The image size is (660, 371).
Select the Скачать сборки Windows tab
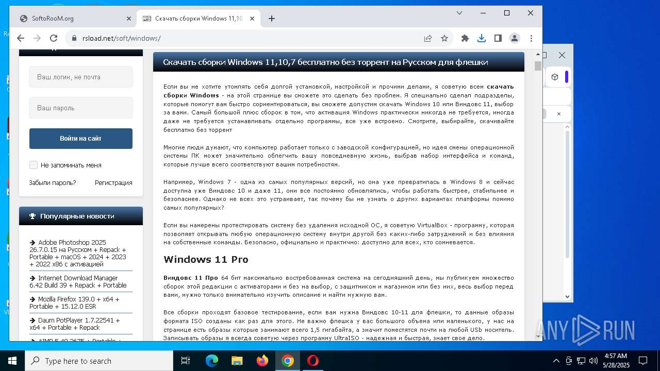click(199, 19)
